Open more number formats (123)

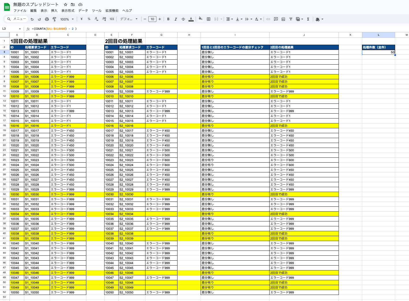click(112, 19)
